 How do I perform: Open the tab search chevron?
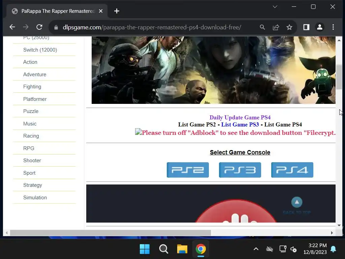click(x=275, y=7)
